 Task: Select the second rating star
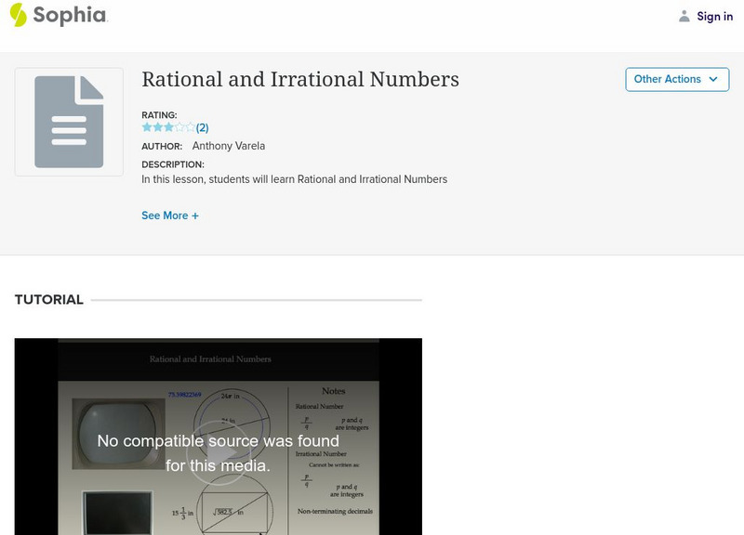pyautogui.click(x=158, y=127)
